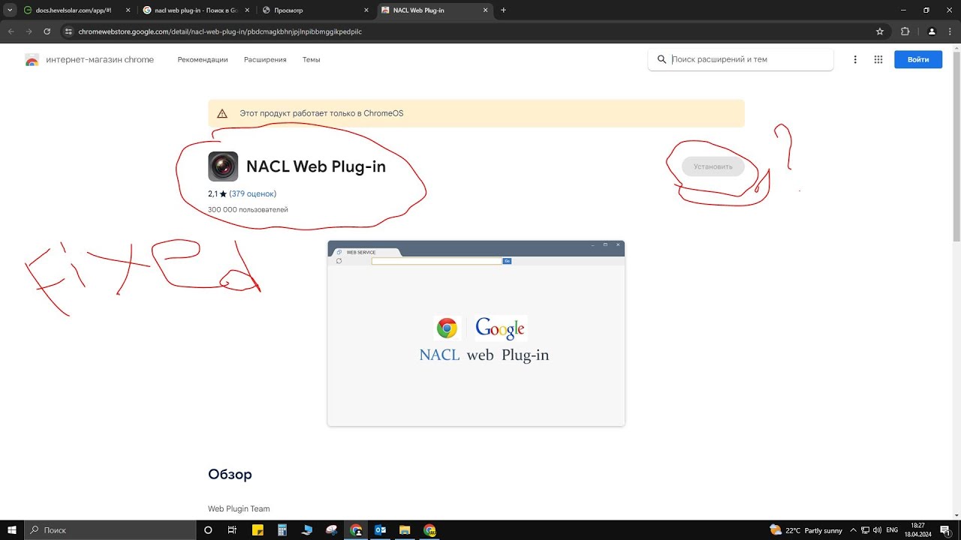
Task: Click the интернет-магазин chrome title text
Action: click(x=100, y=60)
